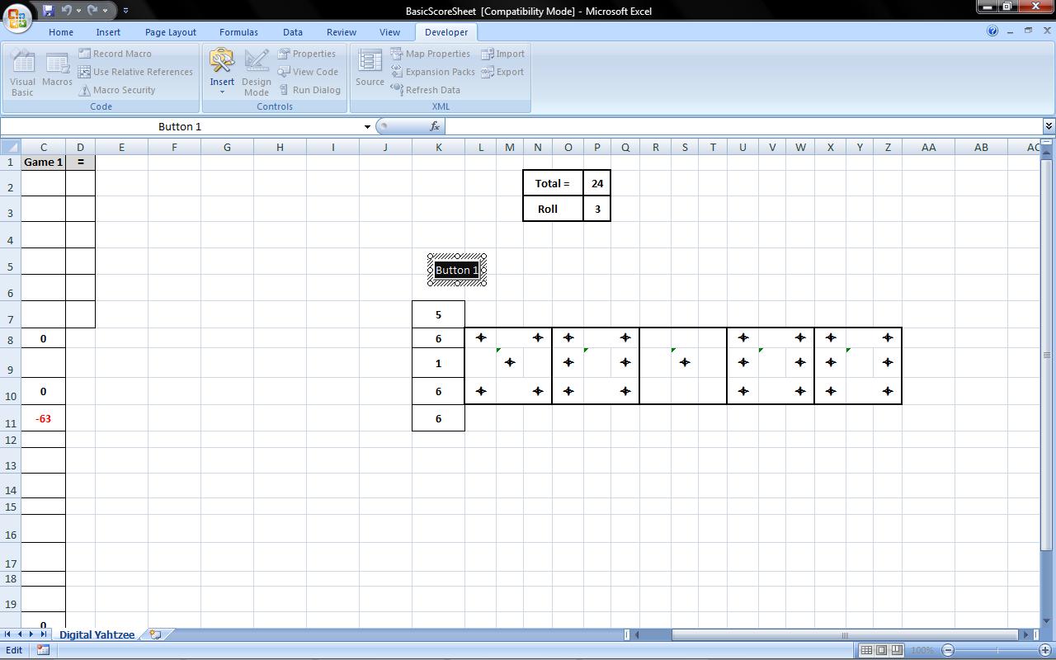Open the Undo history dropdown arrow

click(x=78, y=11)
